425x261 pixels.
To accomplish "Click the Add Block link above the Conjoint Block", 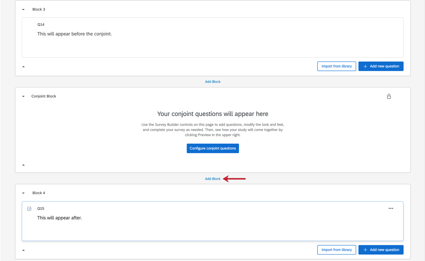I will coord(212,82).
